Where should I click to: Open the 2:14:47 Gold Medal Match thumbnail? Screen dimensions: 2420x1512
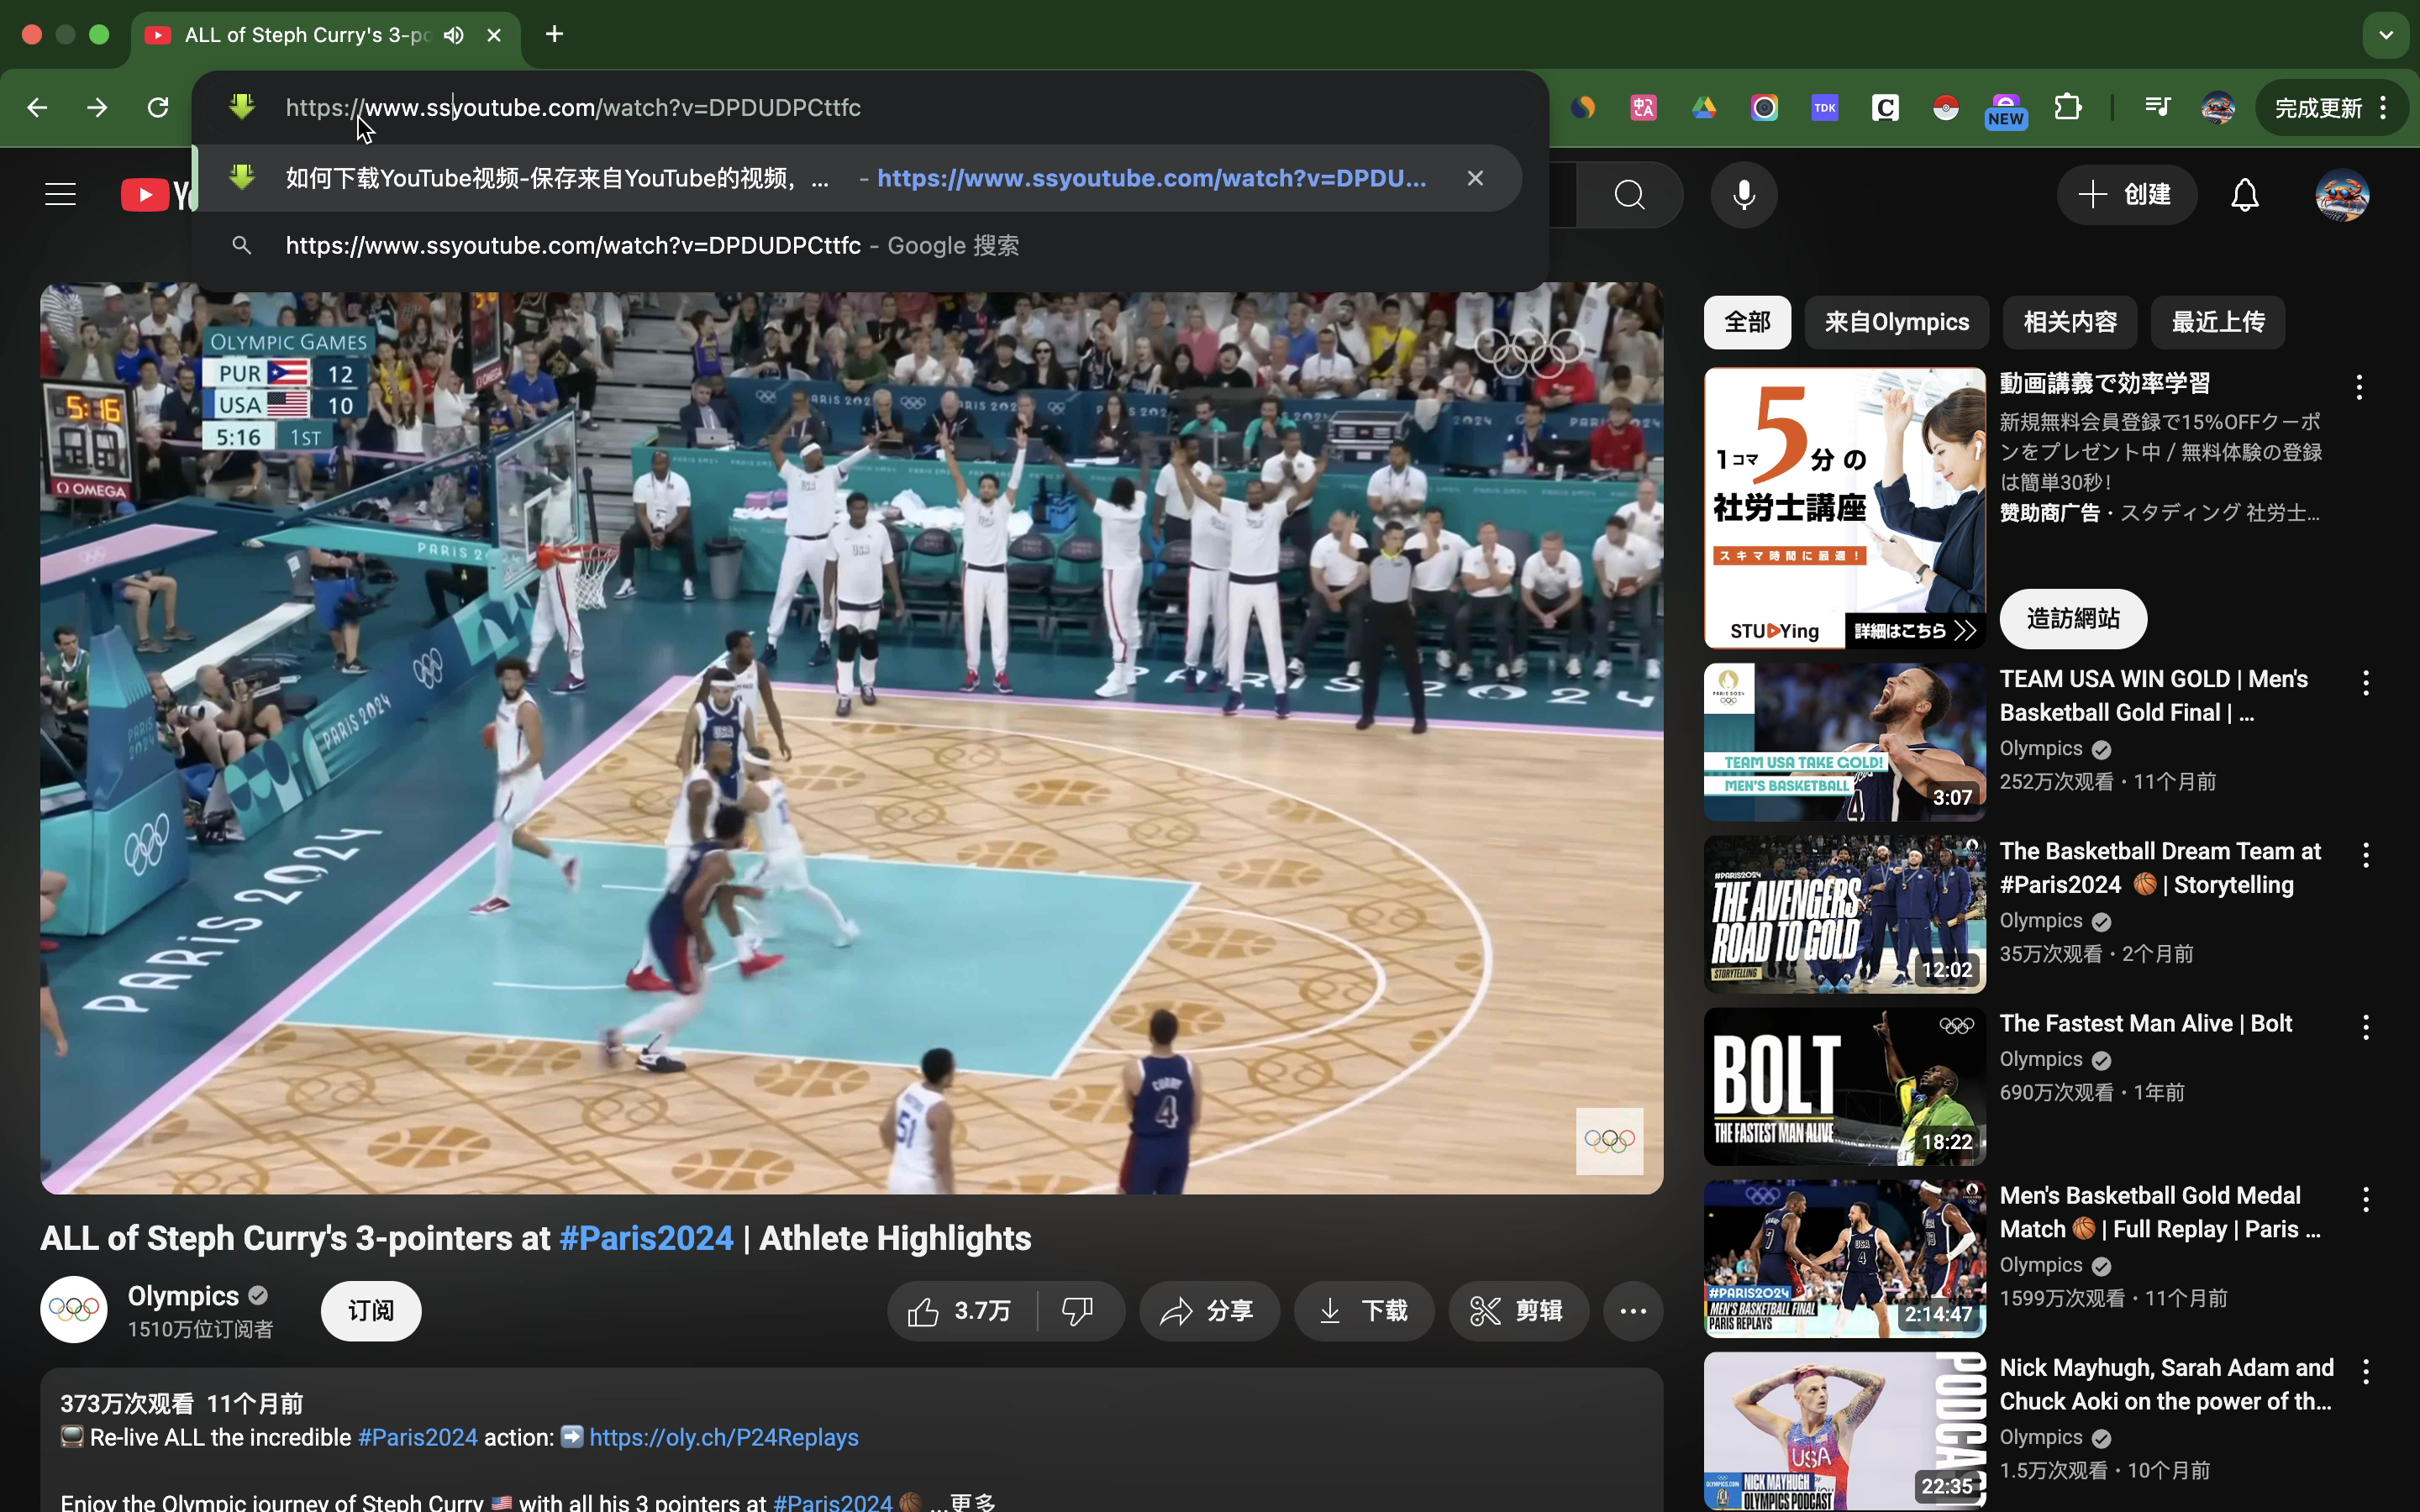tap(1844, 1258)
